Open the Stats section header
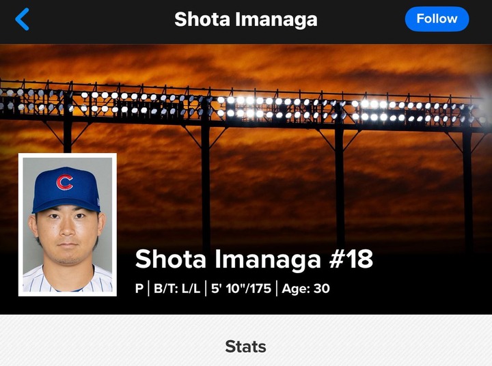The height and width of the screenshot is (366, 492). click(246, 347)
